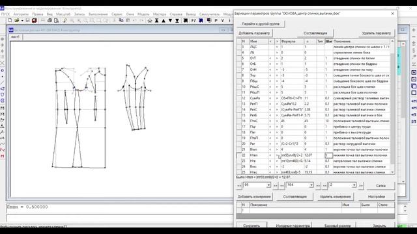This screenshot has height=234, width=417.
Task: Select the red M tool in left sidebar
Action: (x=3, y=156)
